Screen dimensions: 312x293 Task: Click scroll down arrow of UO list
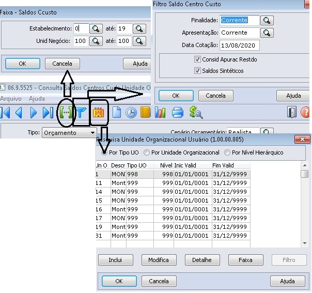tap(305, 243)
